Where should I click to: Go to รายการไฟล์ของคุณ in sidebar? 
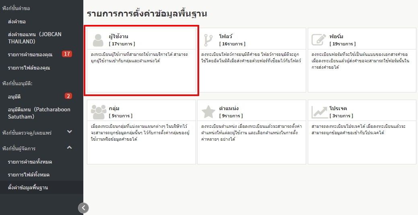pyautogui.click(x=29, y=68)
